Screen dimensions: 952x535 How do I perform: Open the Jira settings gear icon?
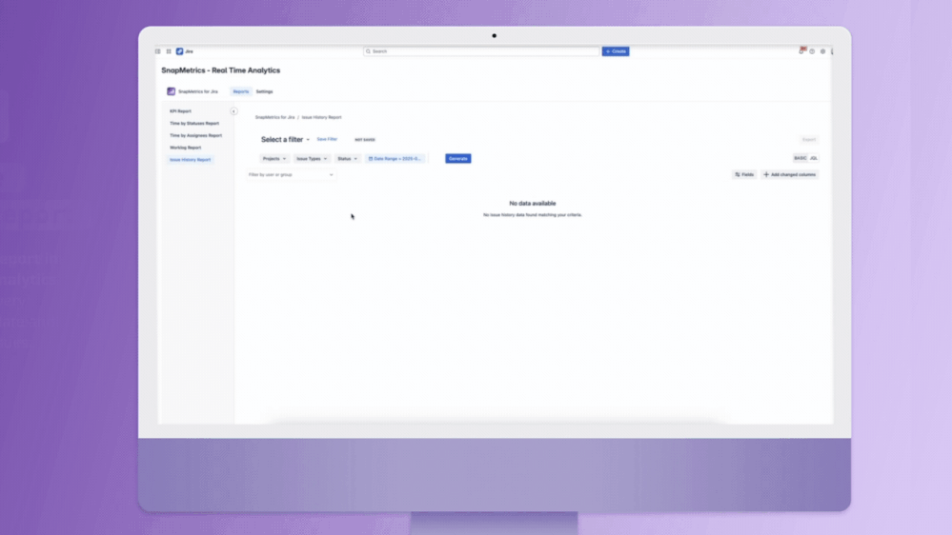tap(823, 51)
